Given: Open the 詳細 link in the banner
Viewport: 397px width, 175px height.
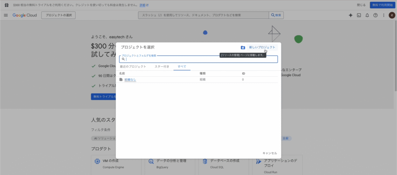Looking at the screenshot, I should (x=144, y=5).
